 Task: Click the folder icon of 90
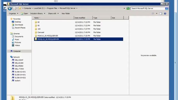click(36, 26)
